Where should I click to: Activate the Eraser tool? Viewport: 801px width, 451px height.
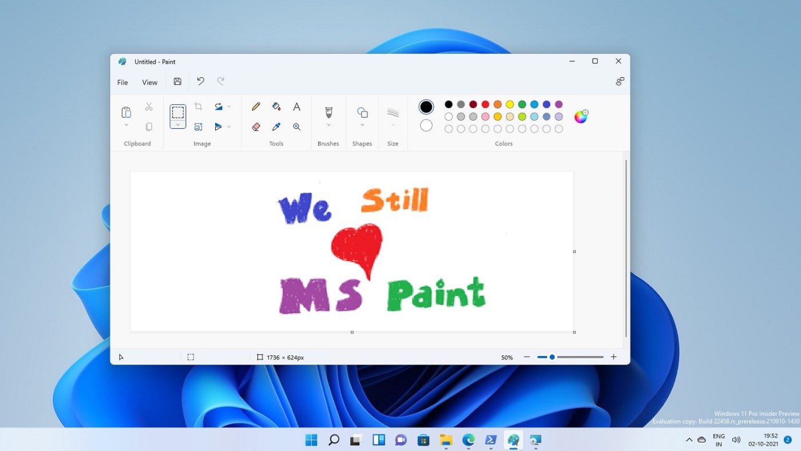pos(256,126)
